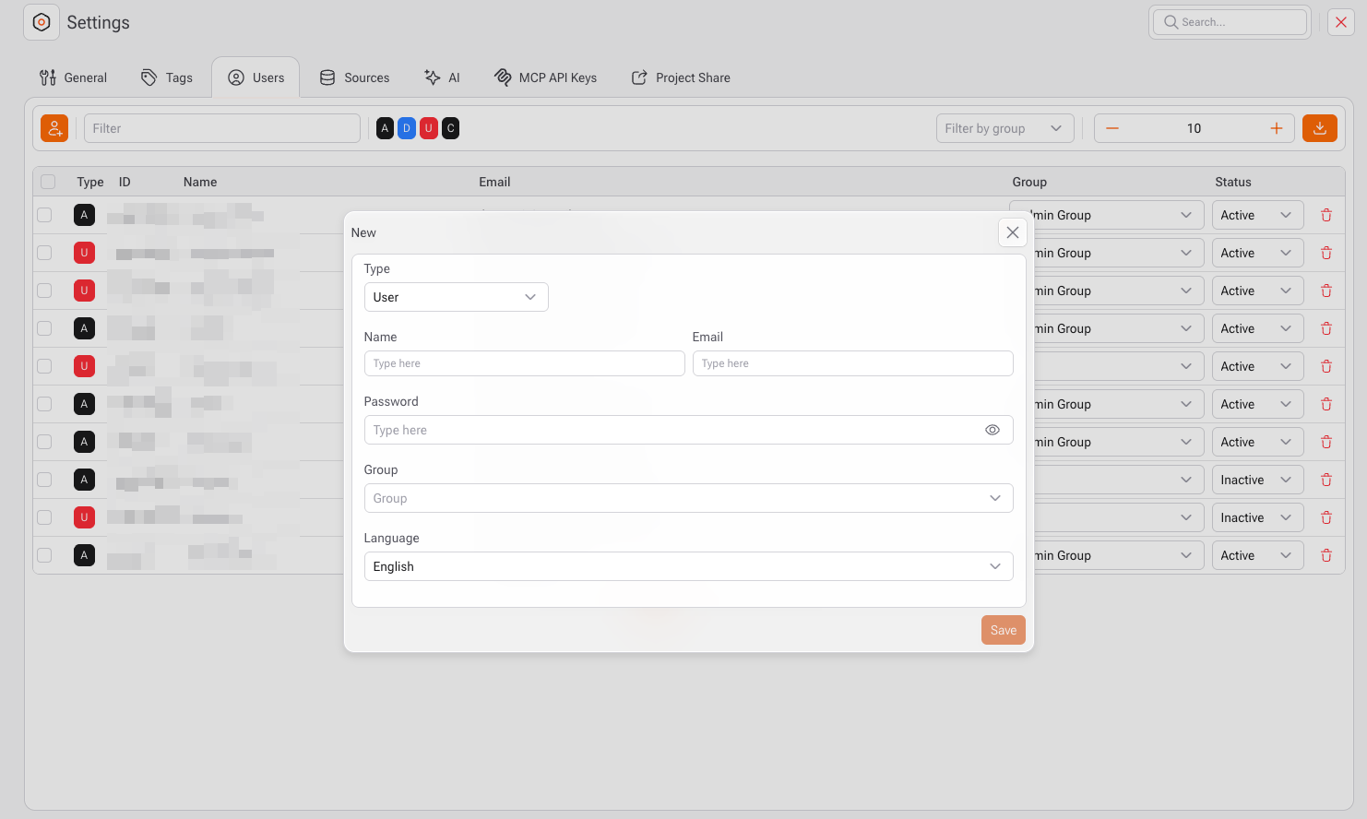
Task: Open the Type dropdown showing User
Action: point(456,297)
